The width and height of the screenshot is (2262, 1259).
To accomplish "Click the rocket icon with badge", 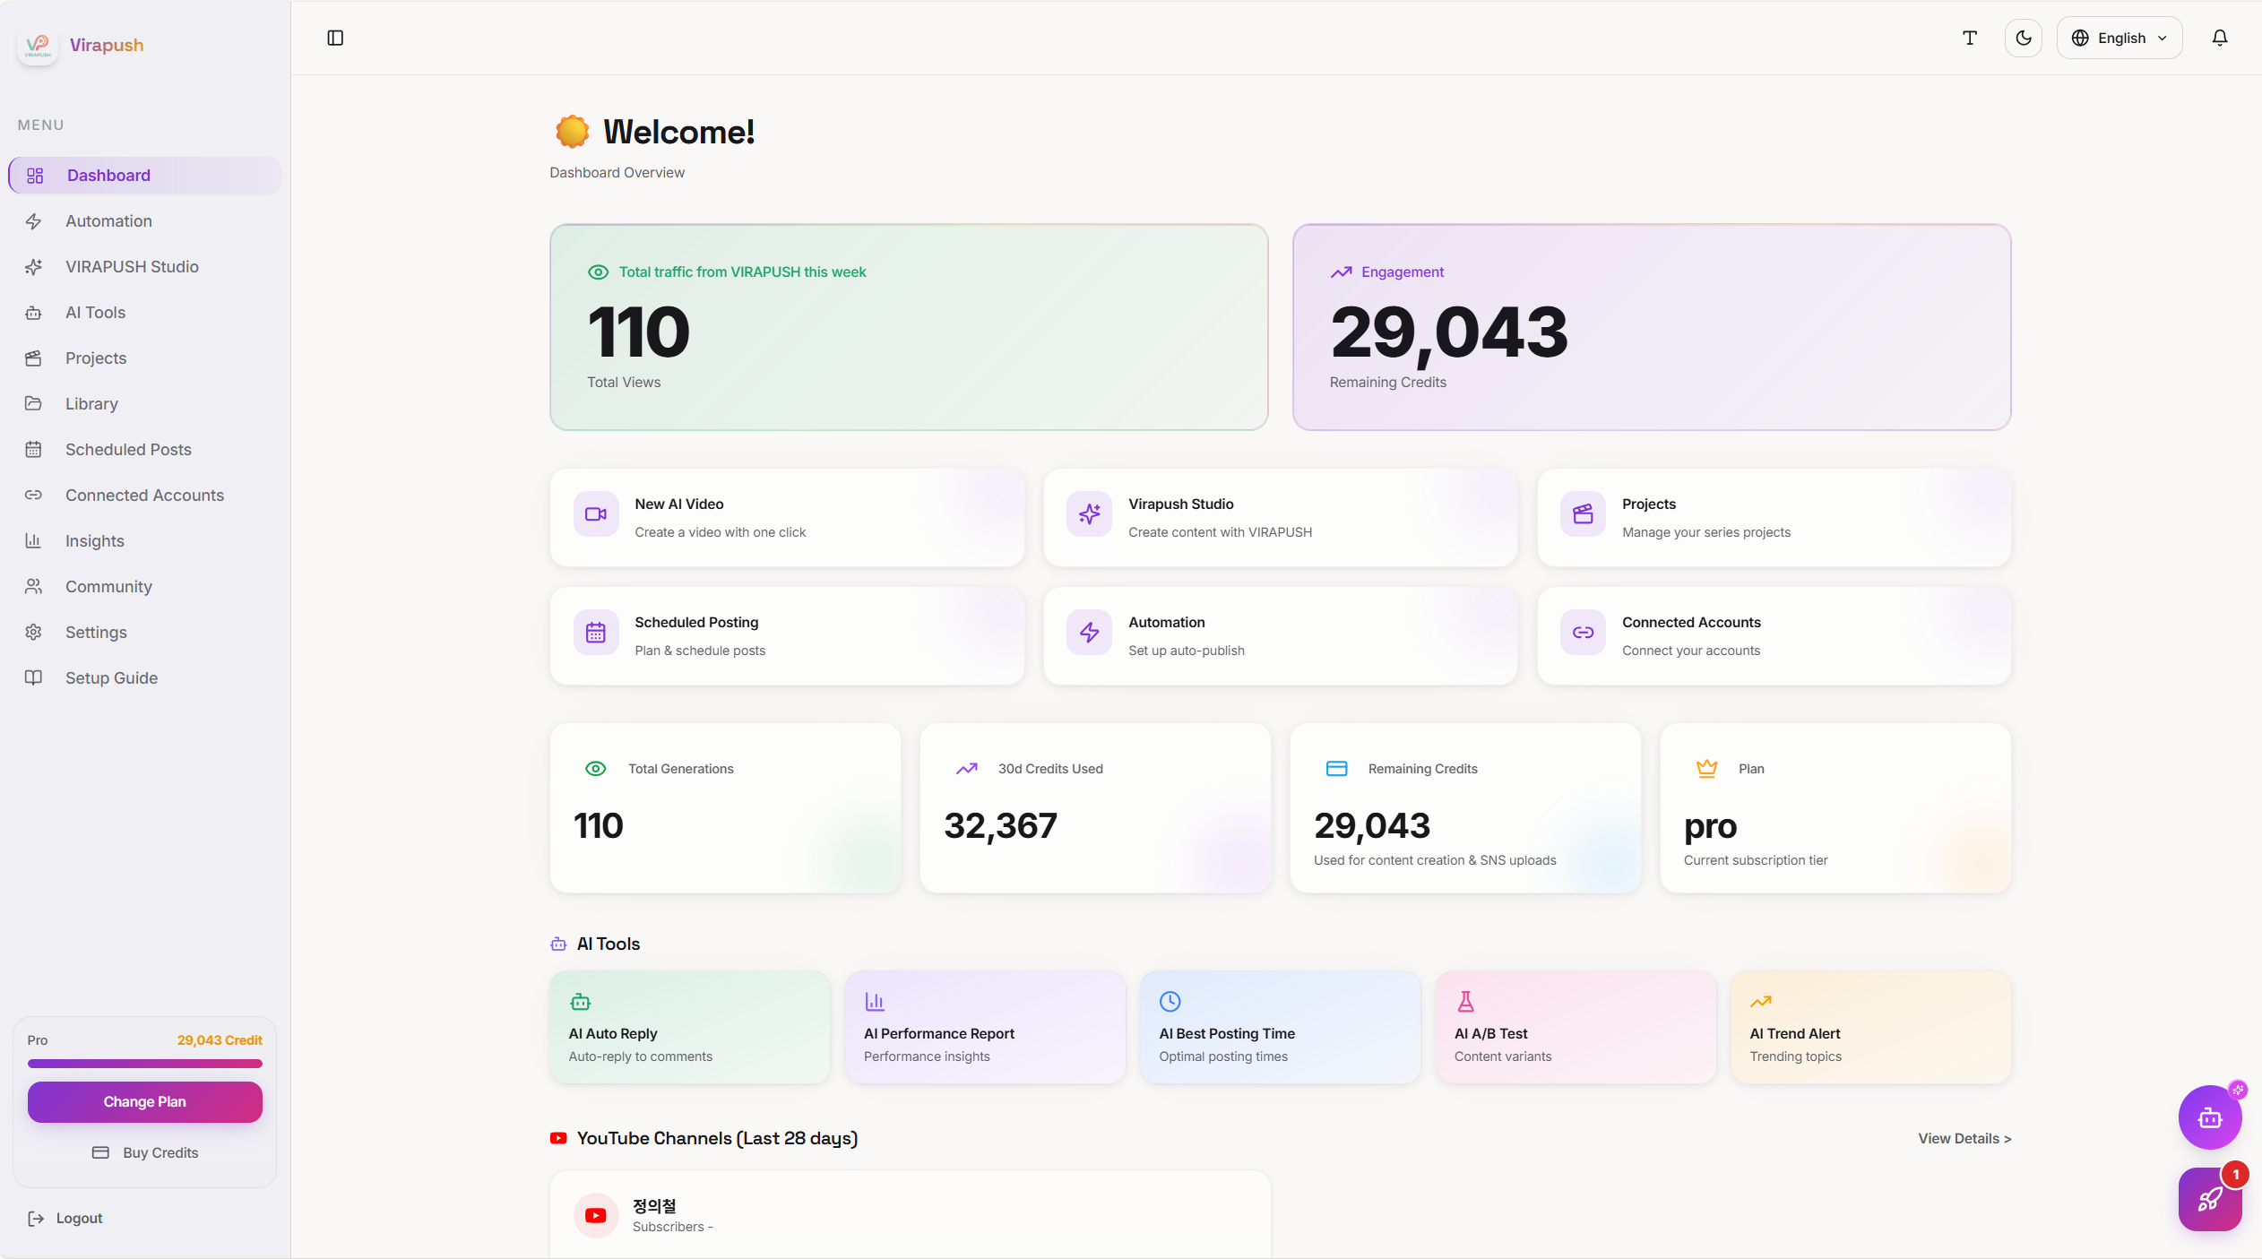I will pos(2209,1199).
